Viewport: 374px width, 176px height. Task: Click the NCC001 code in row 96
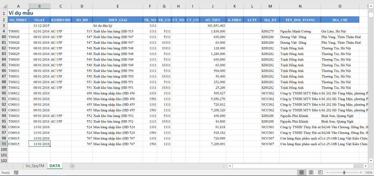tap(270, 127)
